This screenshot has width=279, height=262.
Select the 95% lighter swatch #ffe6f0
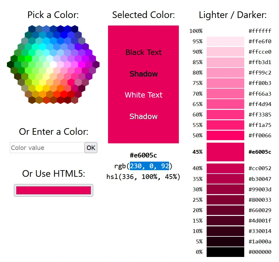coord(225,41)
